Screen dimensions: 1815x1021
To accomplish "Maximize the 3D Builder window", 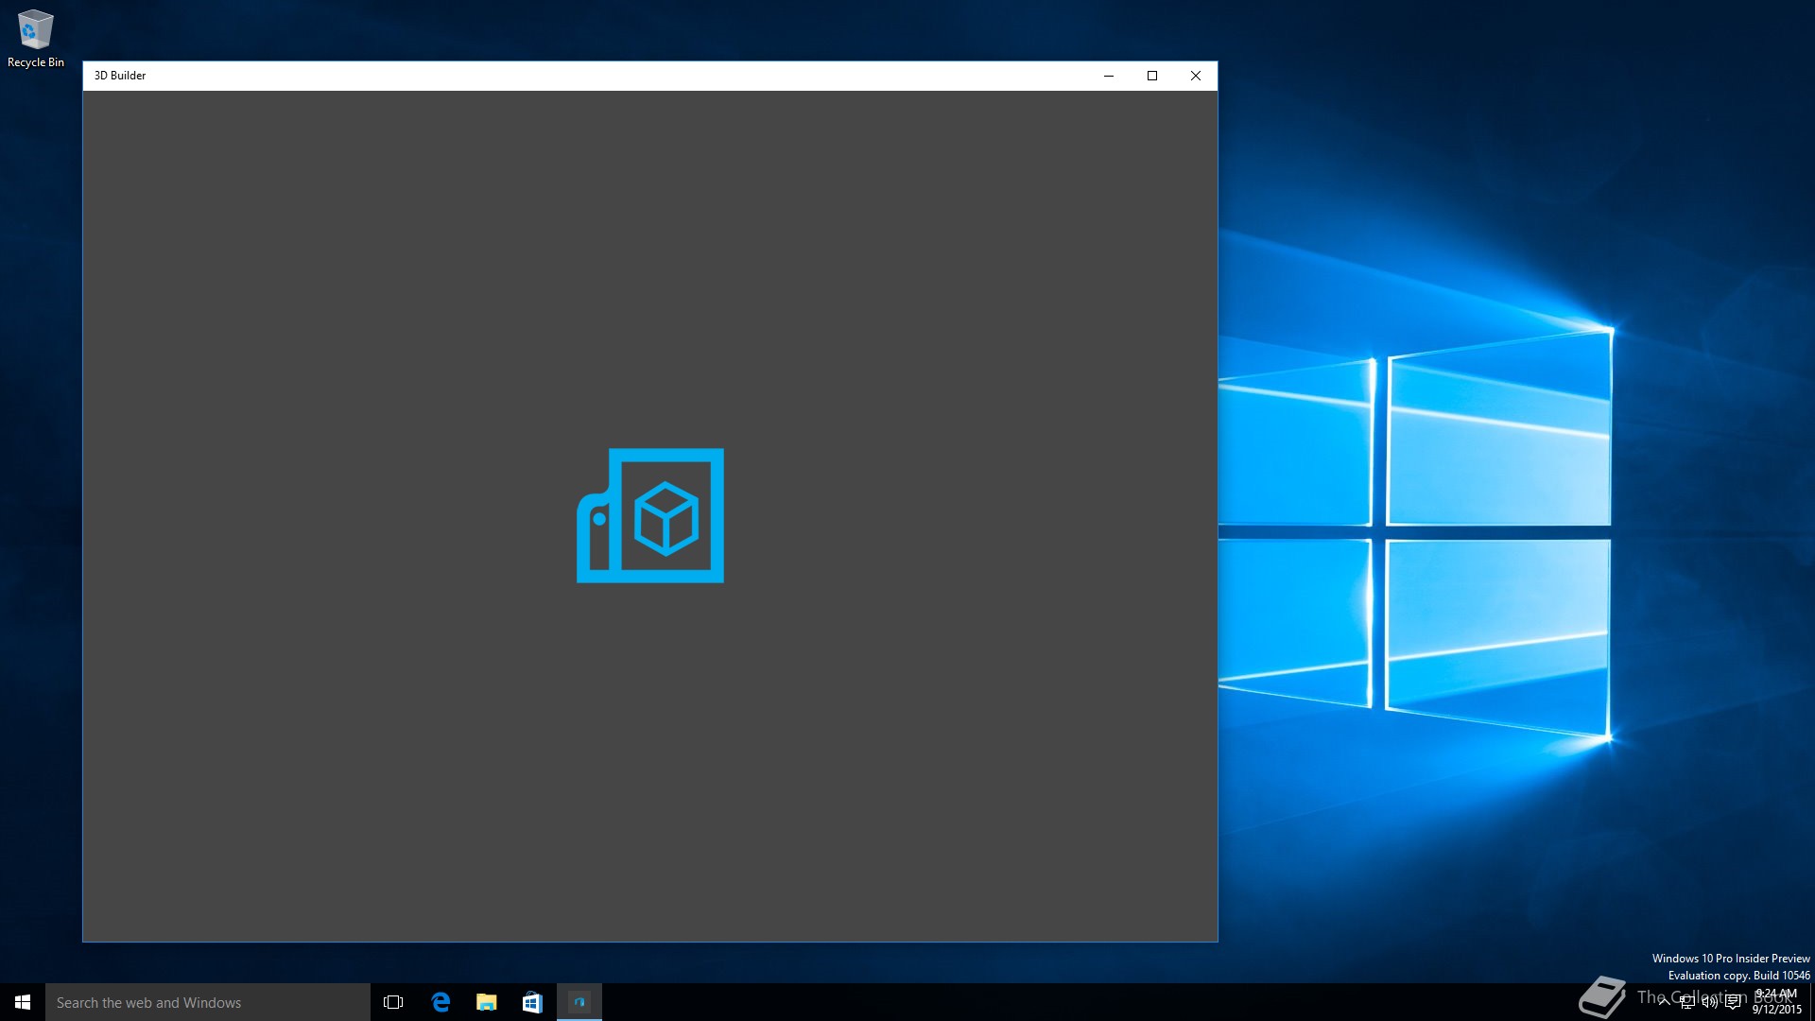I will point(1152,76).
